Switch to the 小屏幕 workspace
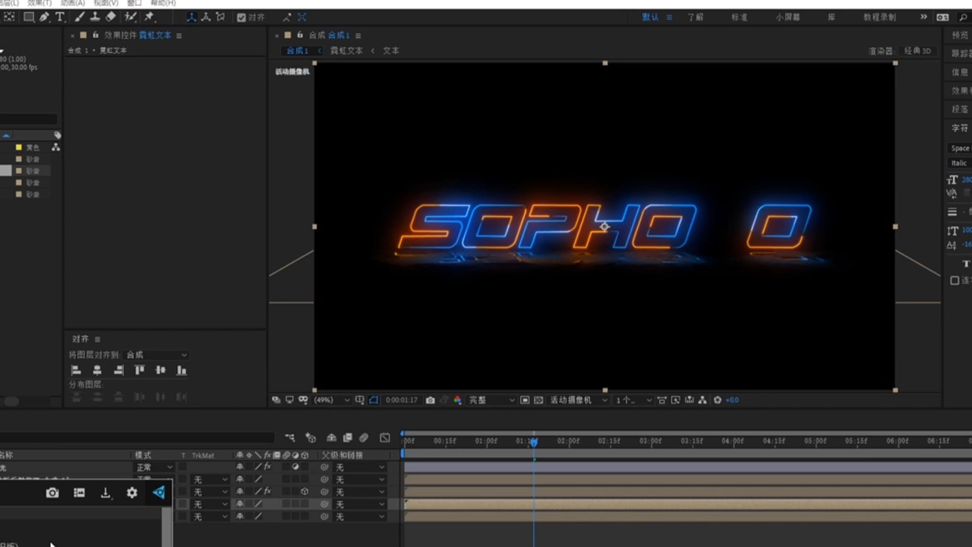 click(788, 17)
